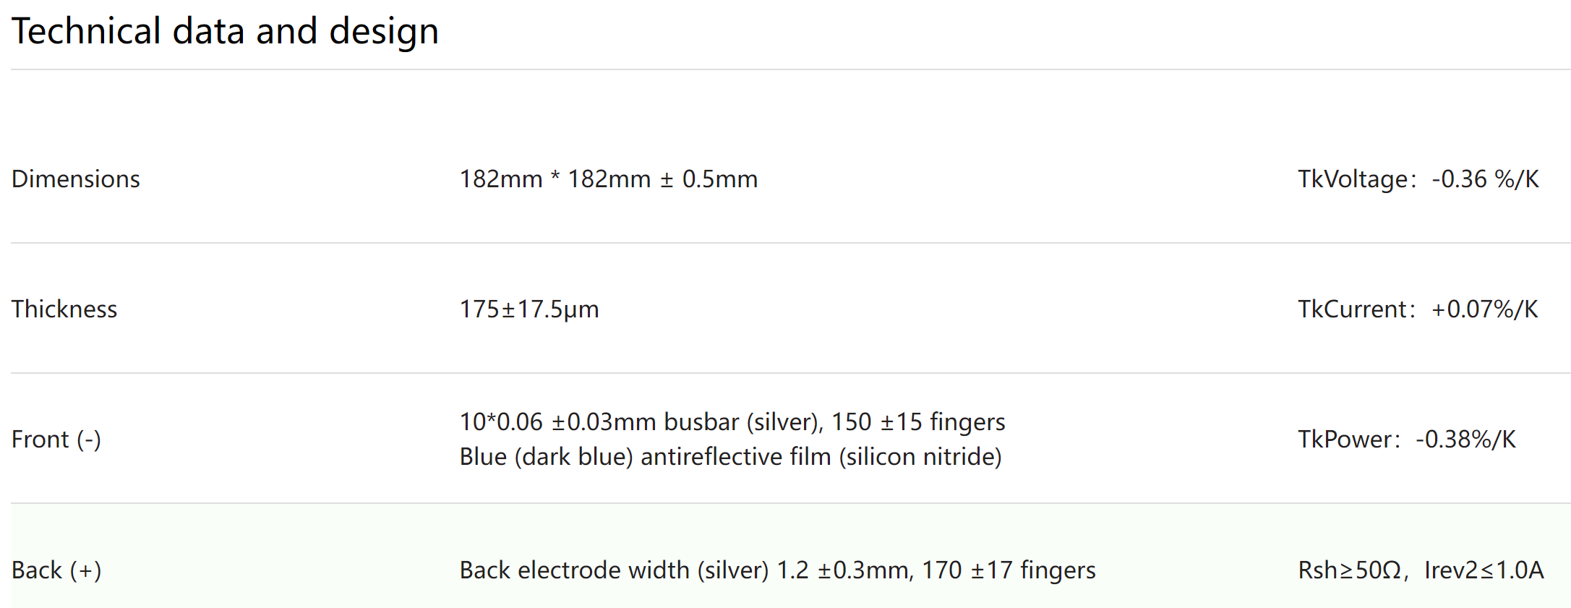The width and height of the screenshot is (1571, 608).
Task: Click the TkPower -0.38%/K value
Action: pos(1407,439)
